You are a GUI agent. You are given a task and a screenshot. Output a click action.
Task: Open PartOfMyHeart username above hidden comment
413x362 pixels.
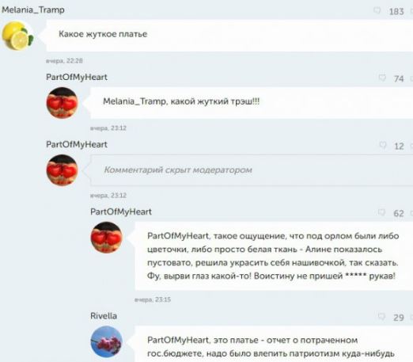[77, 144]
